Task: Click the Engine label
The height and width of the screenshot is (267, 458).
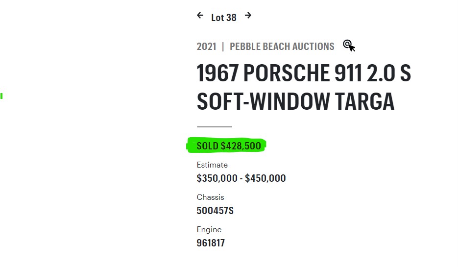Action: pos(209,230)
